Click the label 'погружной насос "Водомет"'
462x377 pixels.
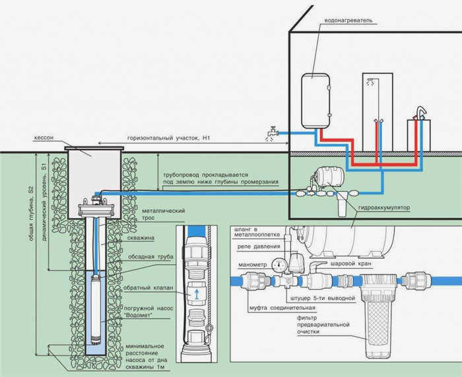point(148,312)
